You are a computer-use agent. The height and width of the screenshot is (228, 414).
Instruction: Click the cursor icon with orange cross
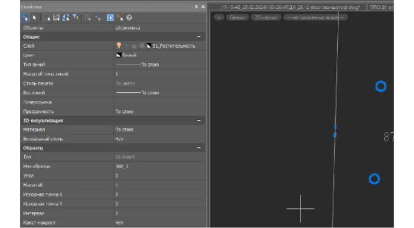coord(120,17)
